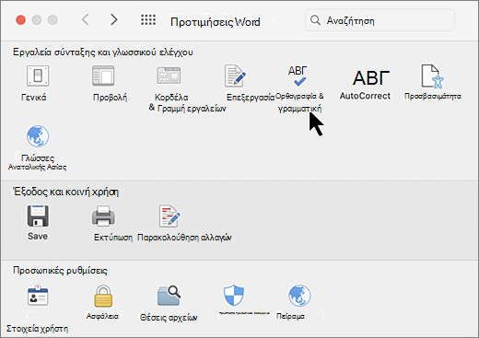This screenshot has height=338, width=479.
Task: Open the Εκτύπωση (Print) preferences
Action: click(x=103, y=216)
